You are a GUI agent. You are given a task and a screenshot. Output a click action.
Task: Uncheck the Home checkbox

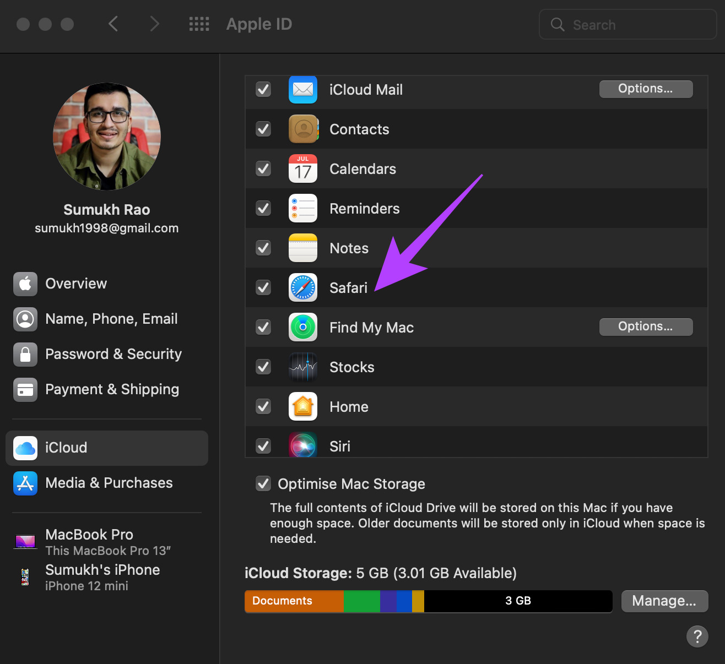[x=263, y=406]
